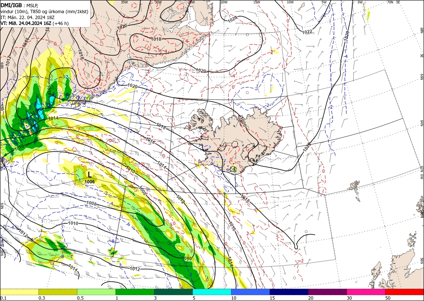Select the purple 20 mm legend swatch
The height and width of the screenshot is (301, 424).
327,292
